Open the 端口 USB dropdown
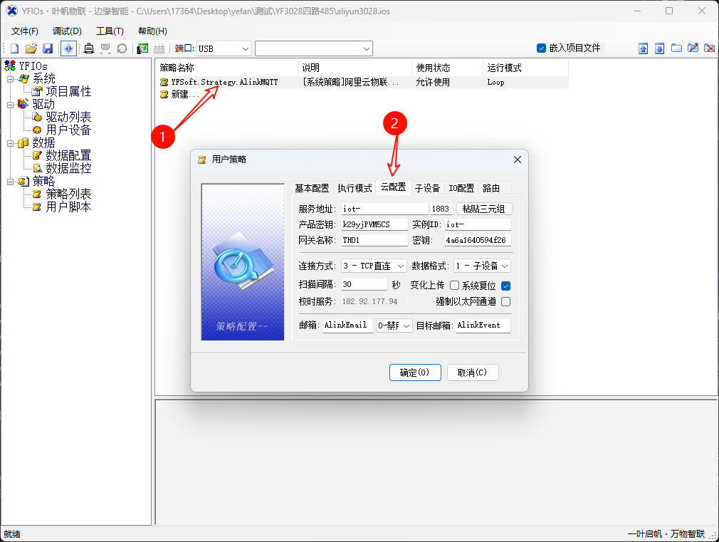 tap(245, 48)
